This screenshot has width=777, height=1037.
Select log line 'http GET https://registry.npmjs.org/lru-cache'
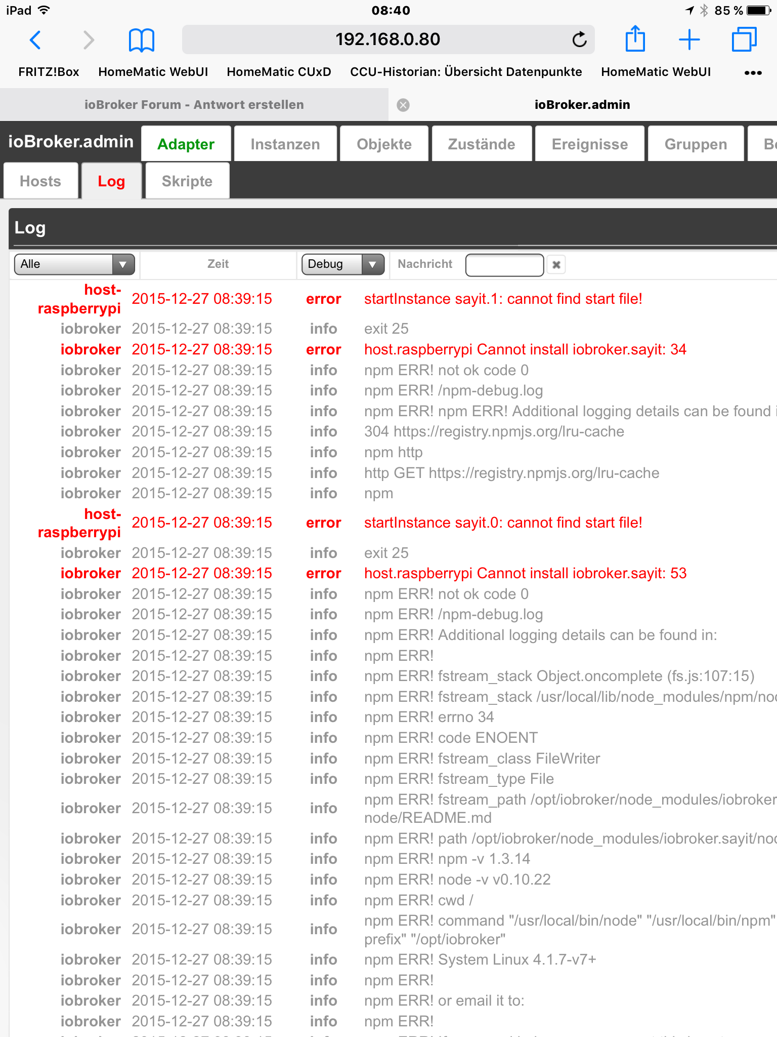512,473
